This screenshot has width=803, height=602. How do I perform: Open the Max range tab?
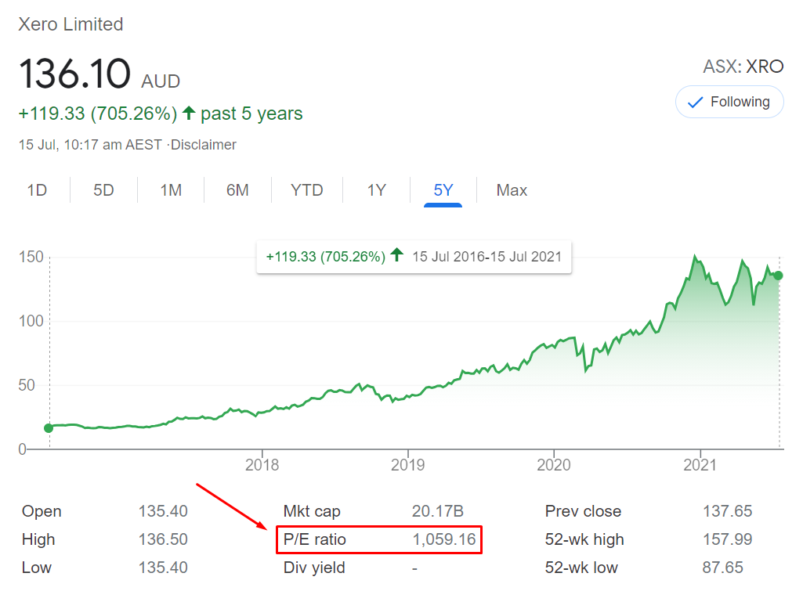pos(512,190)
